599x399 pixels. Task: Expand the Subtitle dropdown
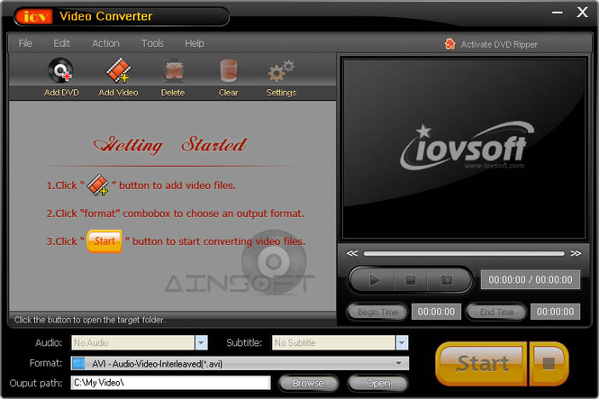point(402,342)
